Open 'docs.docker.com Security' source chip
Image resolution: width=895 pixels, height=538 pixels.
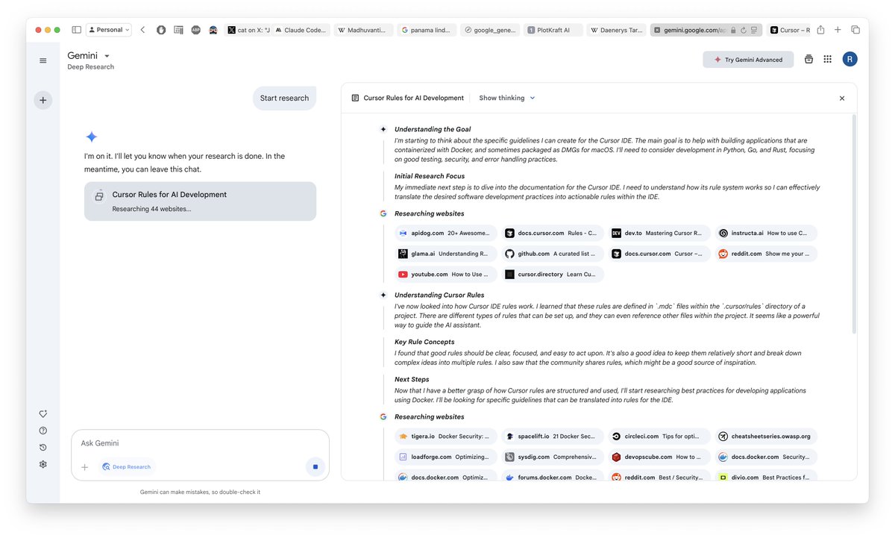[x=765, y=457]
